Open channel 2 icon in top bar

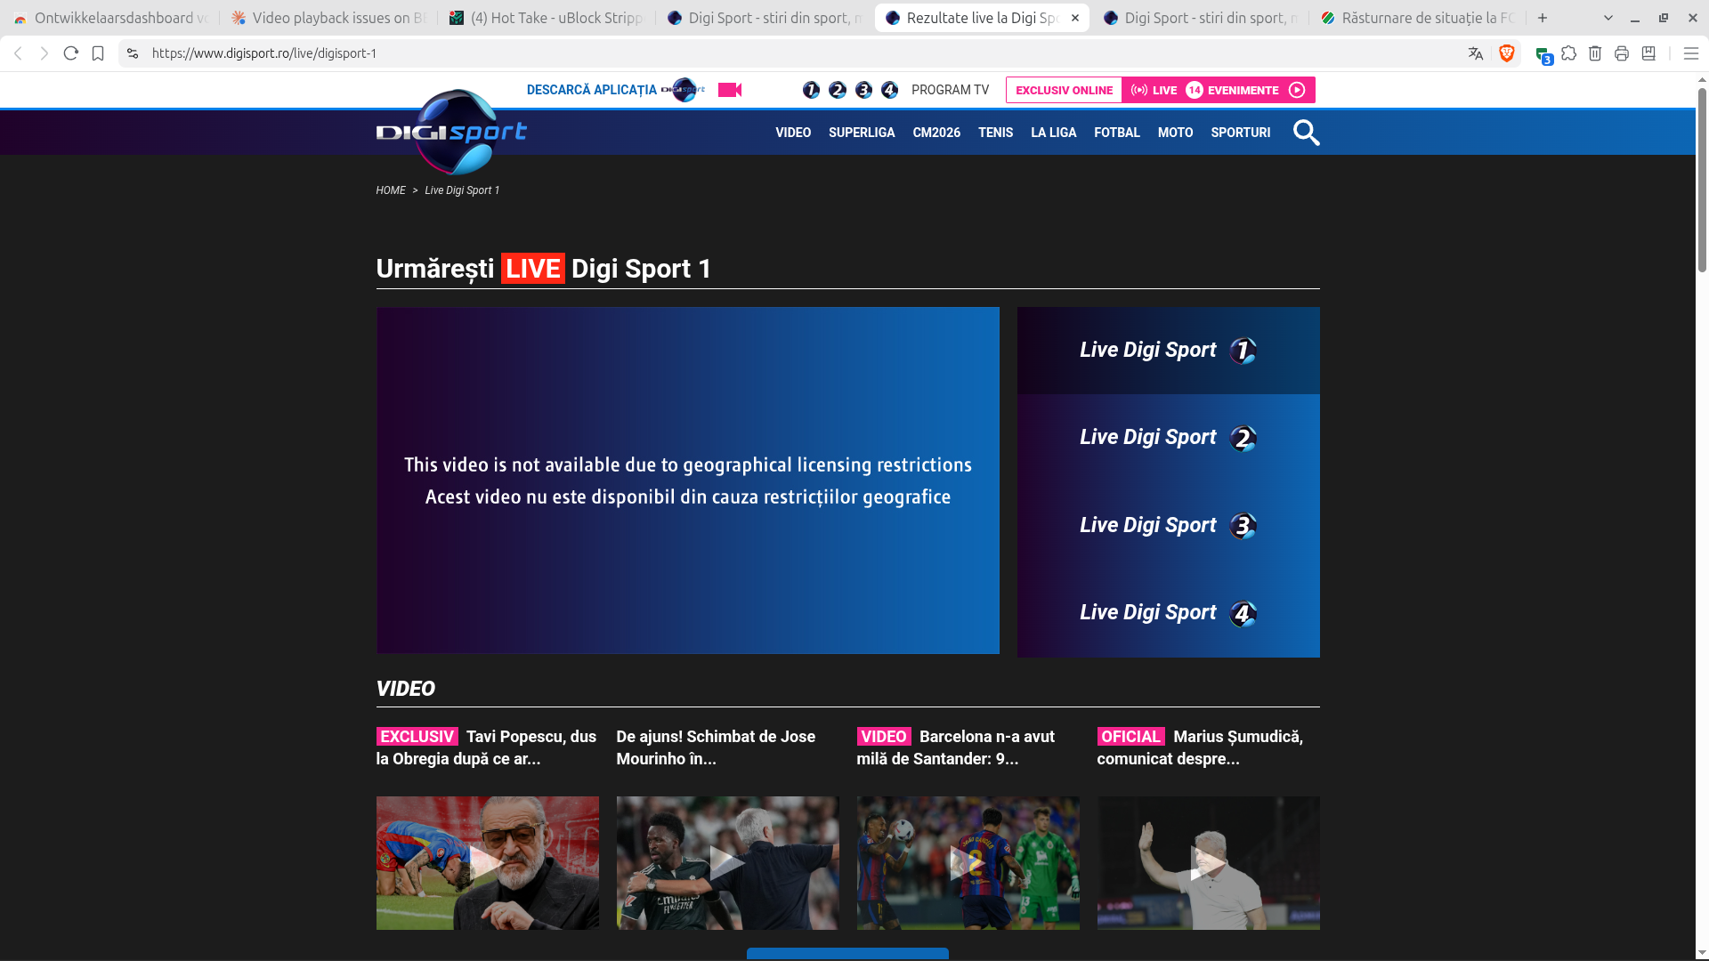tap(838, 90)
